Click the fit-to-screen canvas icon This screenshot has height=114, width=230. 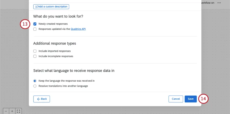pos(18,111)
